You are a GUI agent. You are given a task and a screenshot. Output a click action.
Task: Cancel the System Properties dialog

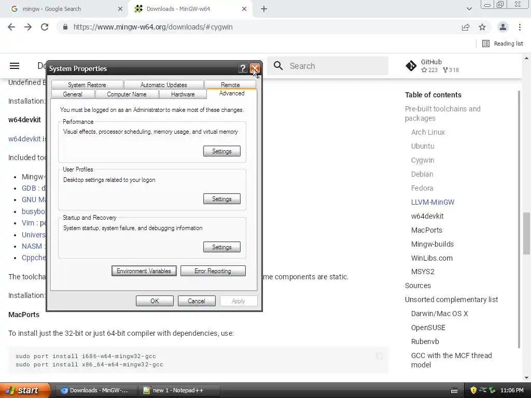click(197, 301)
